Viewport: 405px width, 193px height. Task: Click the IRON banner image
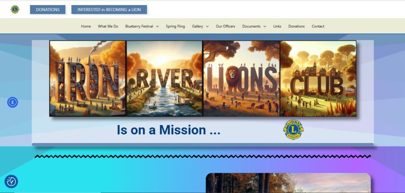87,78
